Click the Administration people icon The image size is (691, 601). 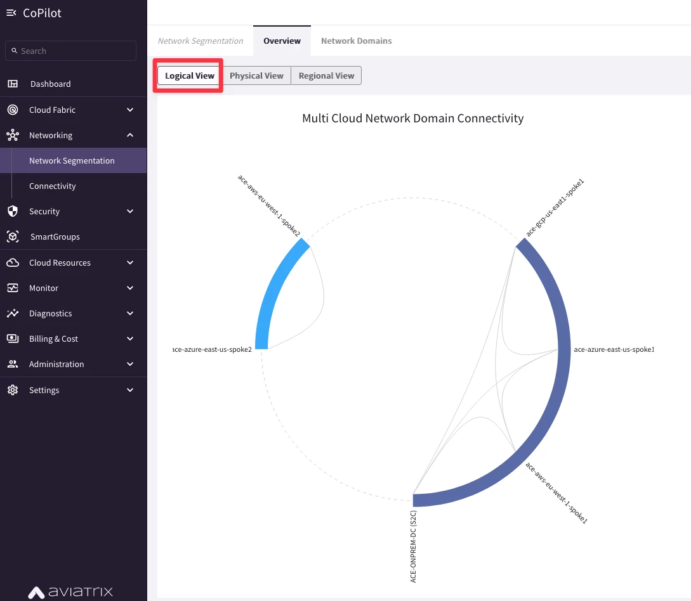(x=13, y=364)
